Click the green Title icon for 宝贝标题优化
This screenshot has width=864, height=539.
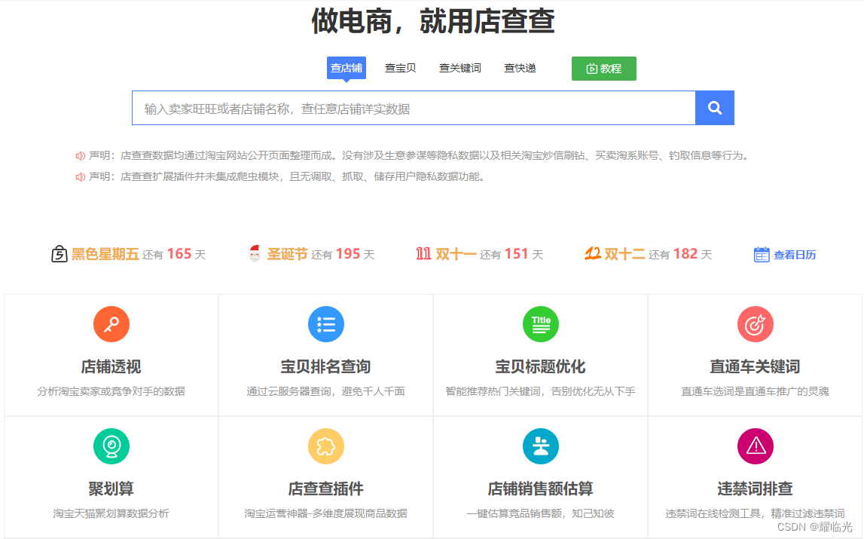click(541, 324)
